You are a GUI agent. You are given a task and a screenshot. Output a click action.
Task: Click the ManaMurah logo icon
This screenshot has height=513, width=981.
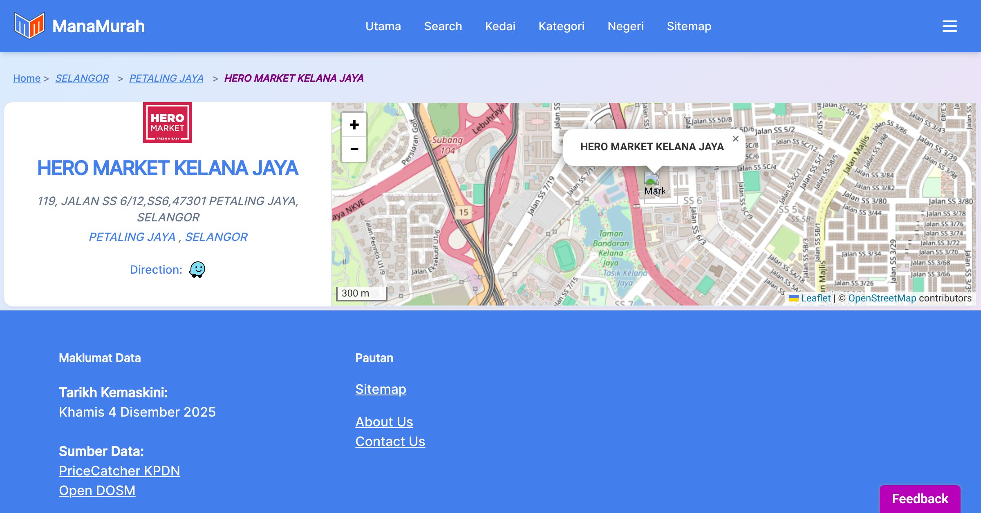click(29, 26)
